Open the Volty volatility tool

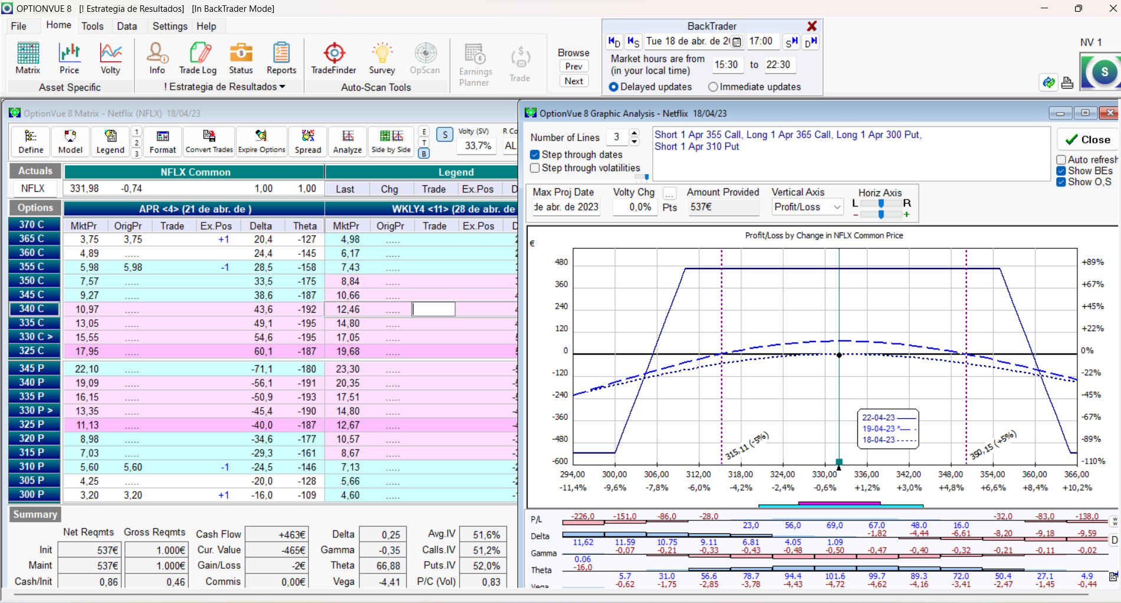[110, 58]
